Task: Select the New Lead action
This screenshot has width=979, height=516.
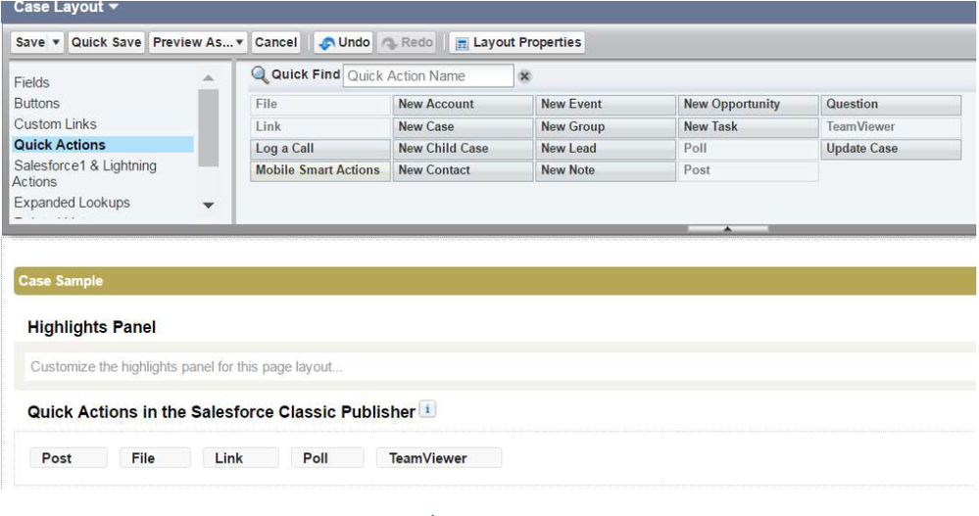Action: coord(606,149)
